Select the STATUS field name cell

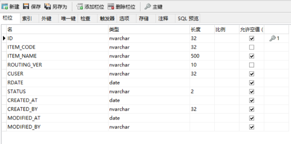pos(57,92)
